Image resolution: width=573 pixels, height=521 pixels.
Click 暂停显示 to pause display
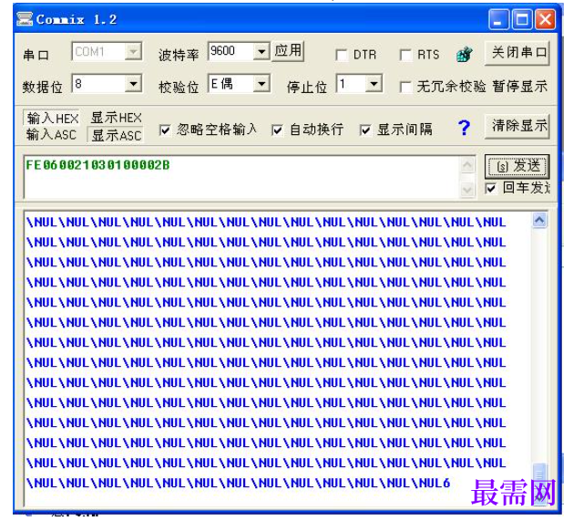[519, 87]
